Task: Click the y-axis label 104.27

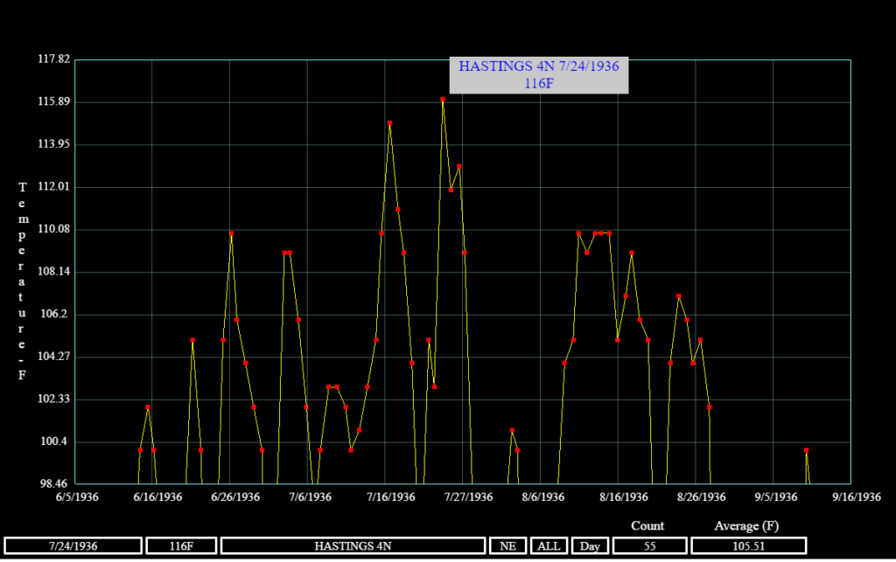Action: click(x=53, y=356)
